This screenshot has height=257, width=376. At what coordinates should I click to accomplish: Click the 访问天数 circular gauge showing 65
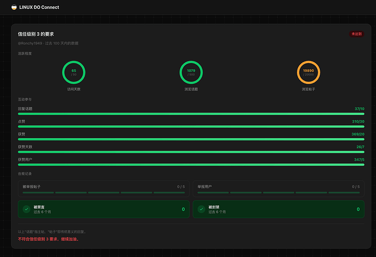74,72
